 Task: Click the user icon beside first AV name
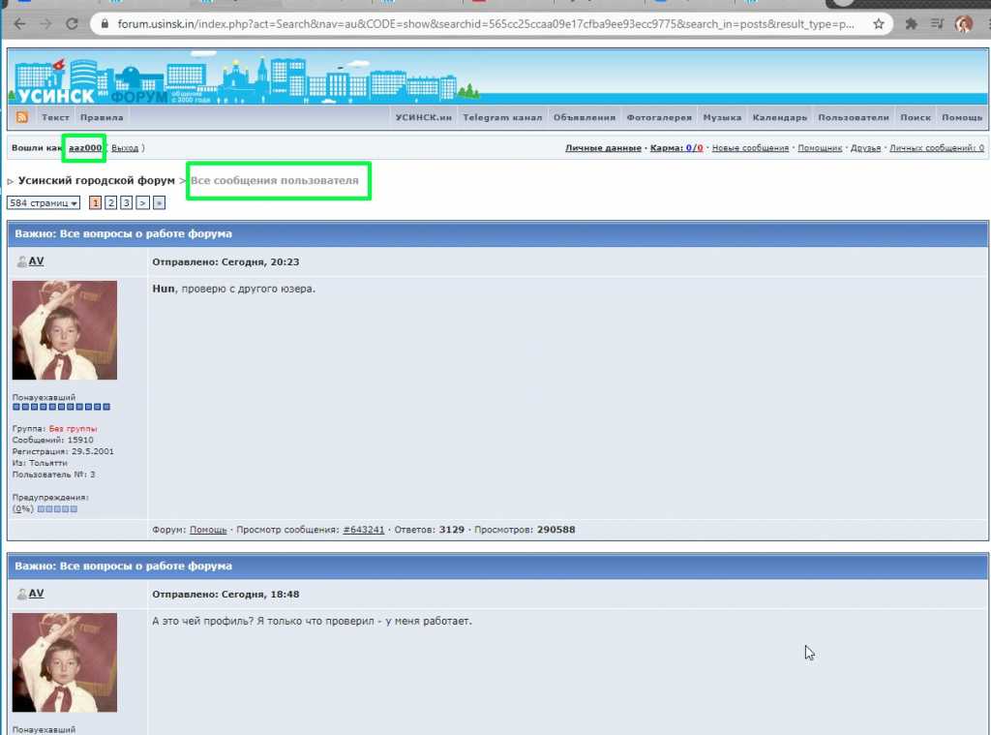point(21,261)
